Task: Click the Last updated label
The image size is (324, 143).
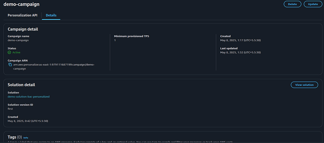Action: pyautogui.click(x=229, y=48)
